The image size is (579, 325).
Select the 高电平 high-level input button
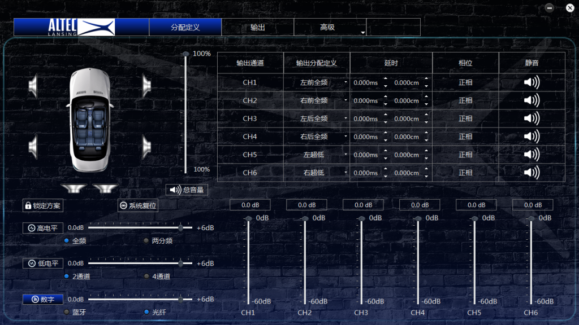click(43, 228)
